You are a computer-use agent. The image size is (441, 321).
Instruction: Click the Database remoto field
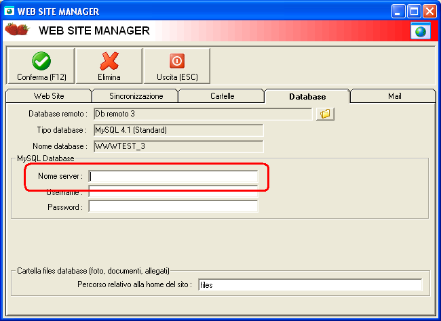tap(203, 114)
